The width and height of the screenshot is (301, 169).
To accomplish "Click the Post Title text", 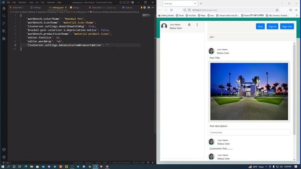I will click(214, 58).
